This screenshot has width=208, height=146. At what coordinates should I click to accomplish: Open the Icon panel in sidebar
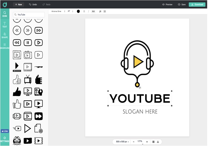click(x=5, y=14)
